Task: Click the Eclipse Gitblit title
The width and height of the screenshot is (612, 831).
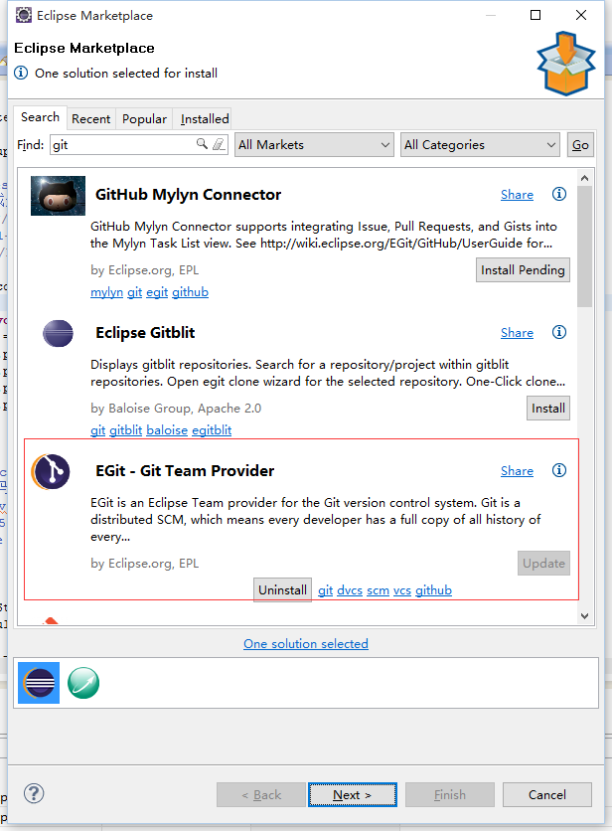Action: click(x=145, y=333)
